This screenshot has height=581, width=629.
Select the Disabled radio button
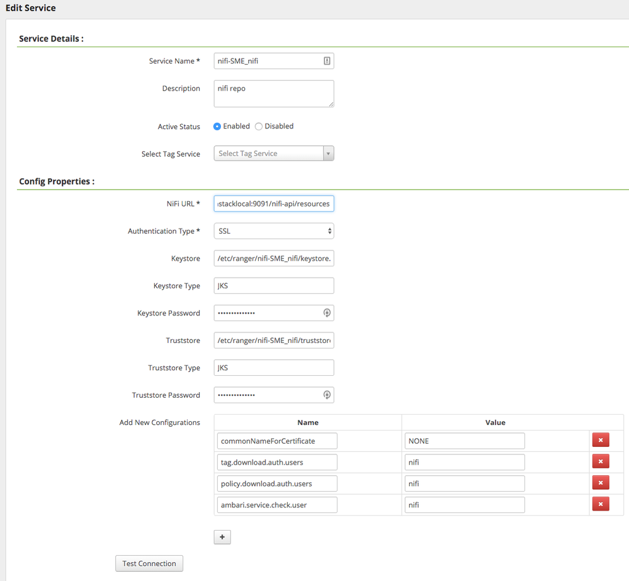259,127
